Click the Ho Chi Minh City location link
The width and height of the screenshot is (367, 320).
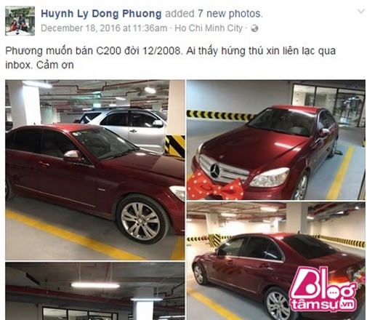pos(209,28)
